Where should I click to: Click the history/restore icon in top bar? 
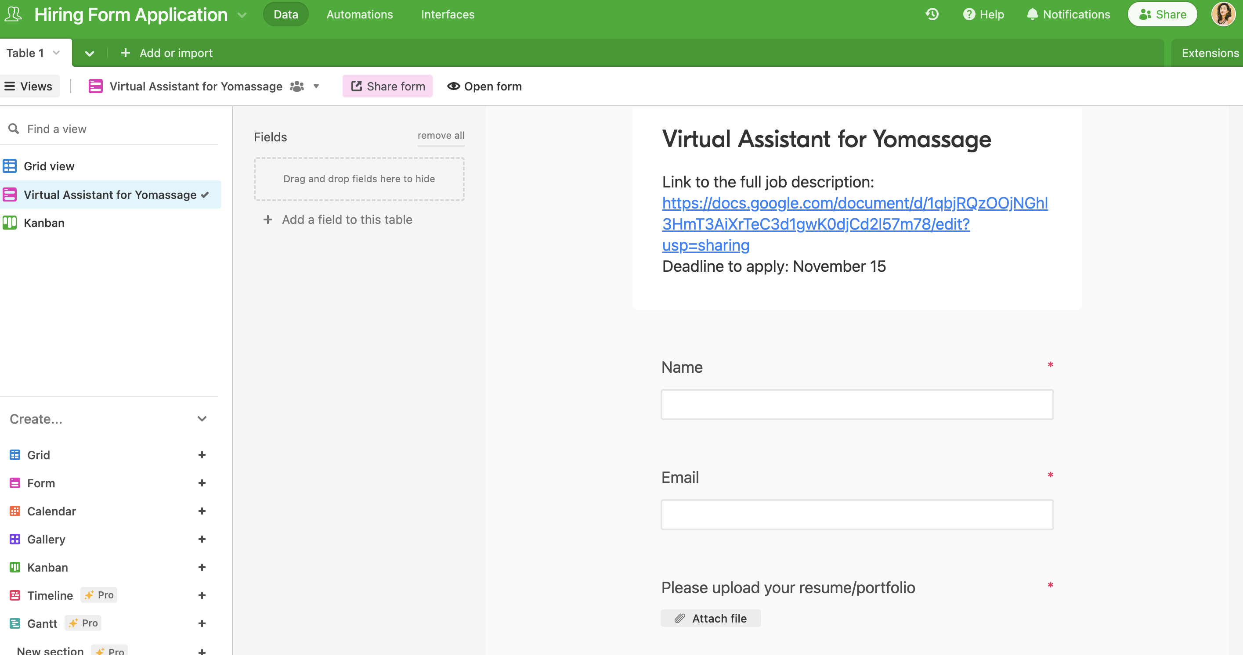tap(932, 14)
